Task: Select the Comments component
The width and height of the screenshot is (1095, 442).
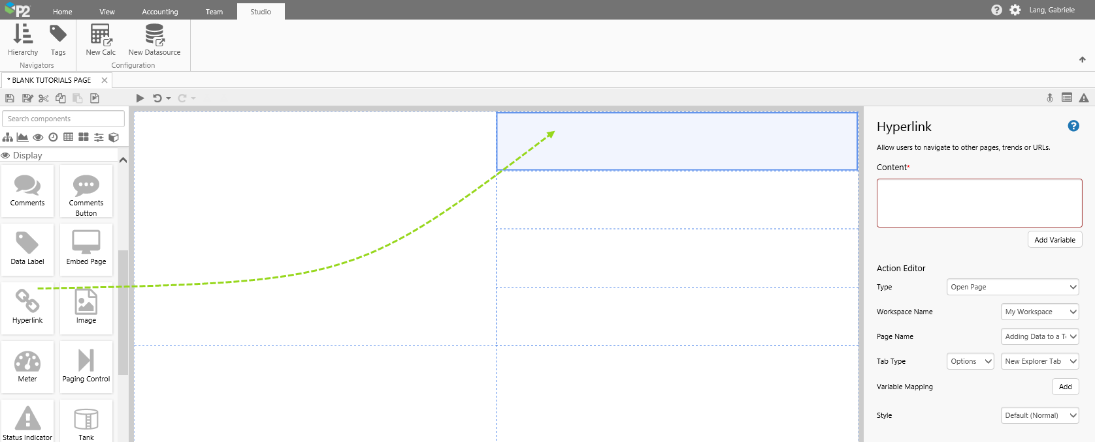Action: coord(27,191)
